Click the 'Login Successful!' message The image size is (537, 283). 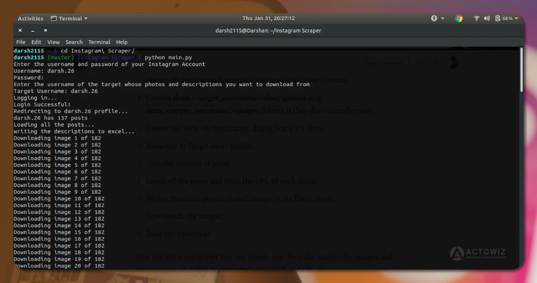click(x=42, y=104)
